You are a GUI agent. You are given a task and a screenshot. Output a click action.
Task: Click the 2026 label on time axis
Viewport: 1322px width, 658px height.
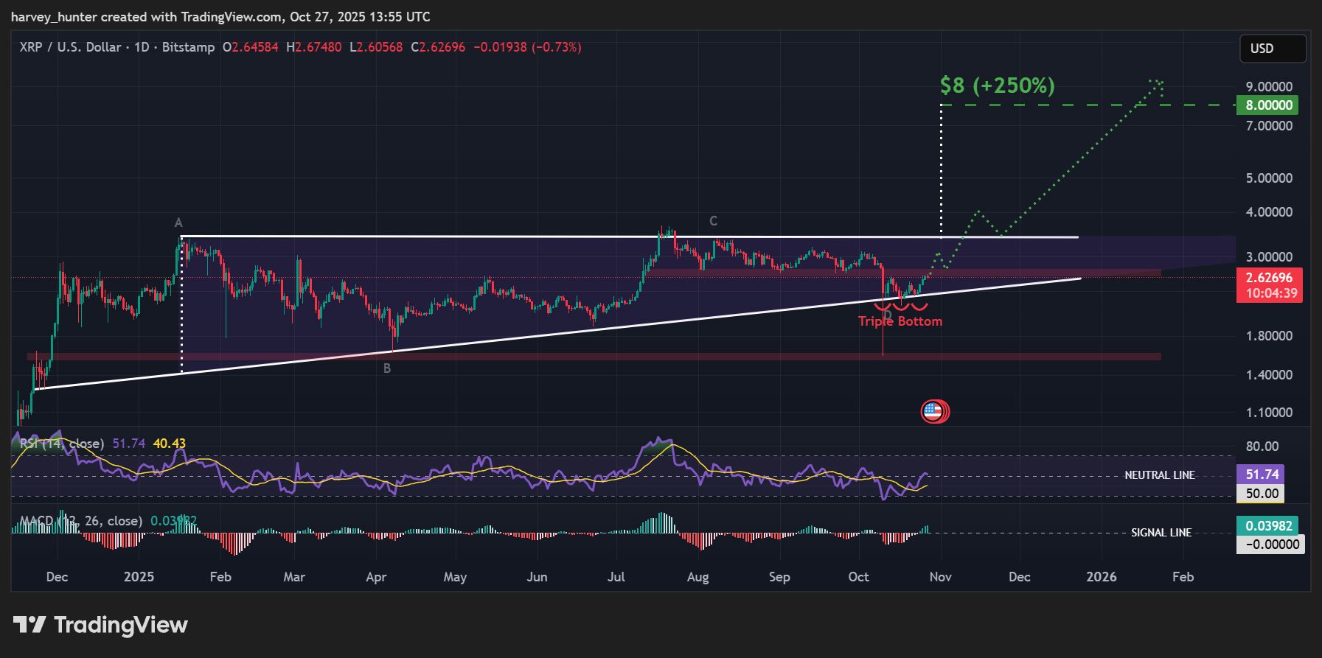[x=1101, y=577]
